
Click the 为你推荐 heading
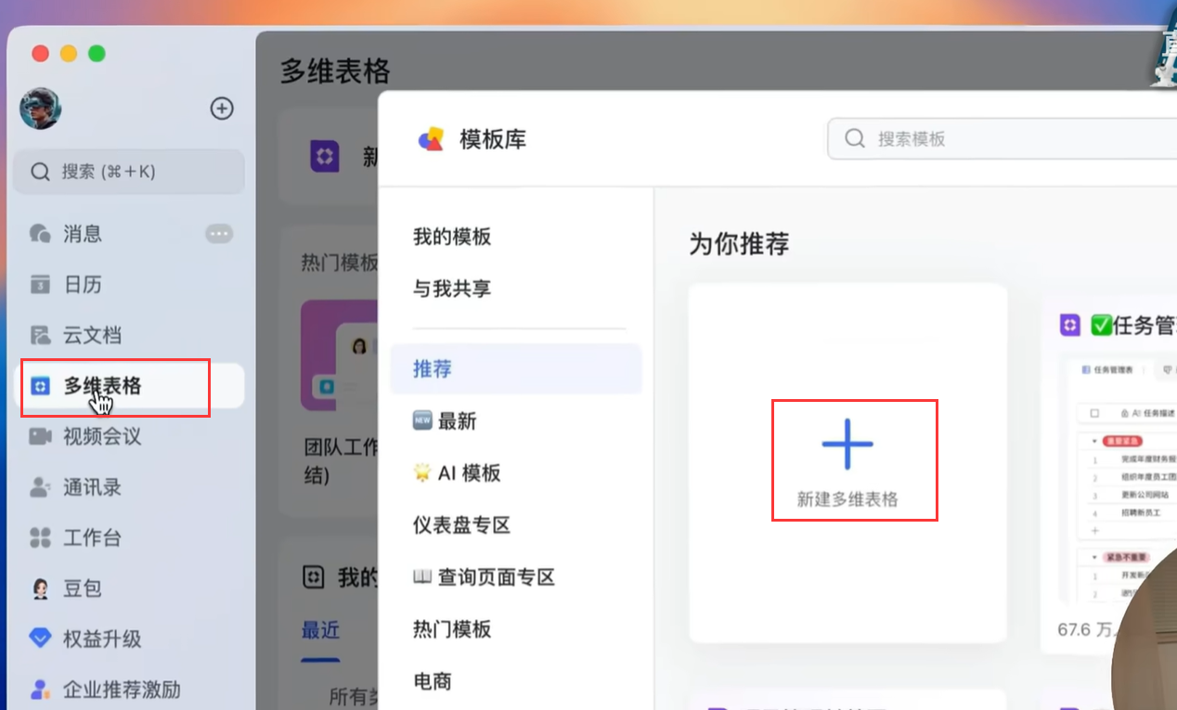pos(739,244)
